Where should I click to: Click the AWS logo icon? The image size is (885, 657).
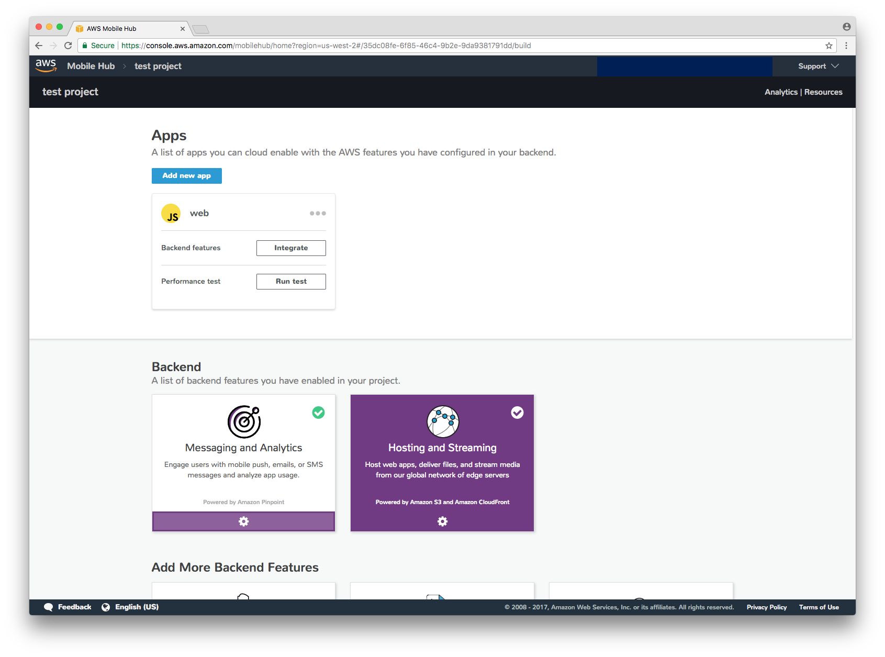point(46,66)
